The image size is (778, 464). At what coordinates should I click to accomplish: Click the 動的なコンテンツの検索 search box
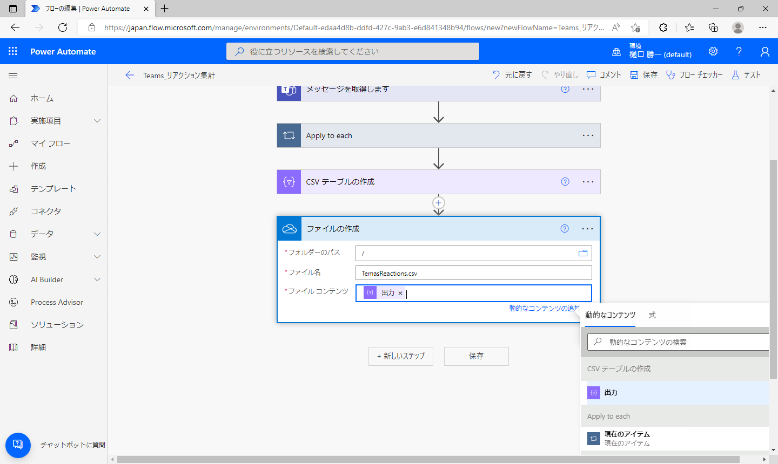pos(678,342)
